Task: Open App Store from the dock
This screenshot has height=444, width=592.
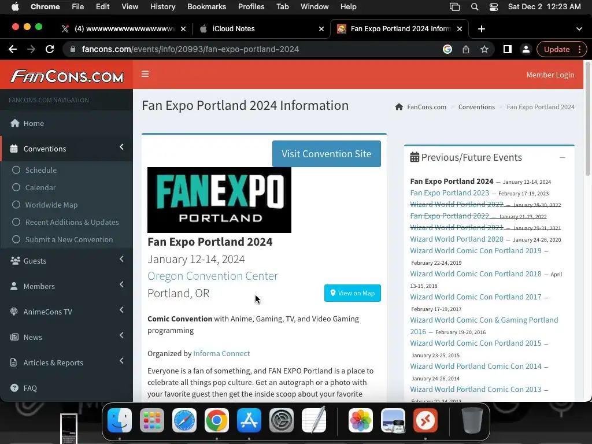Action: (x=249, y=420)
